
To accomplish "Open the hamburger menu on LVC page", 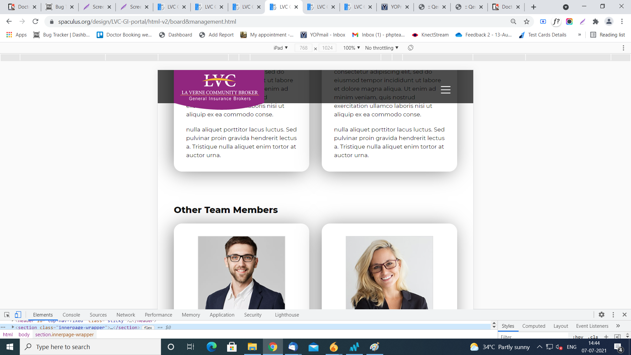I will [445, 90].
